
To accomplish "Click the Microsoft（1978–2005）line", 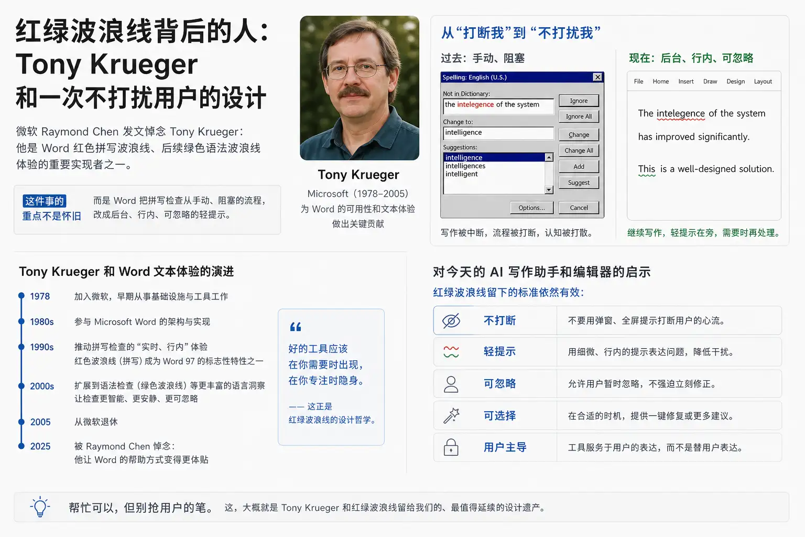I will point(358,194).
